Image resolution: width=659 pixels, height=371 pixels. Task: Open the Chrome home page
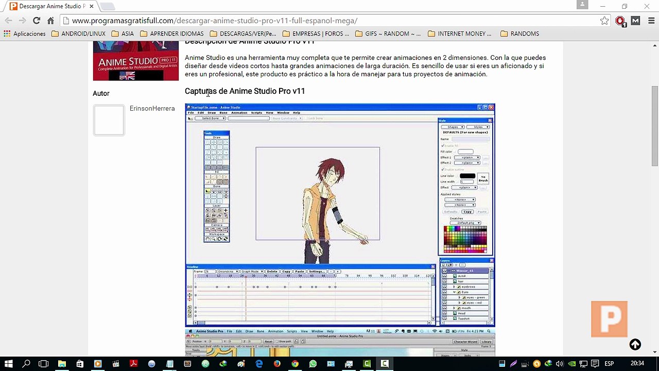click(x=50, y=21)
